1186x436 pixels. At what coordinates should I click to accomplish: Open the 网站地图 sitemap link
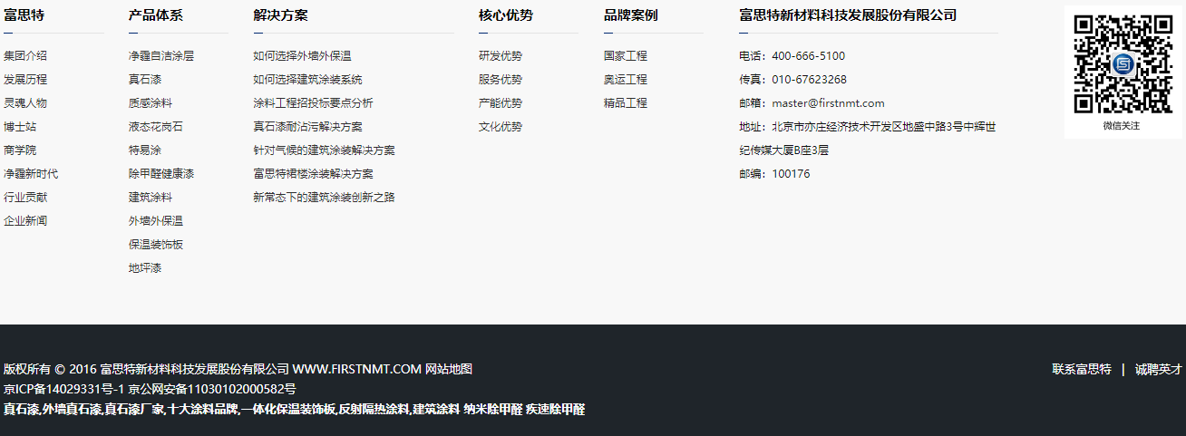449,369
